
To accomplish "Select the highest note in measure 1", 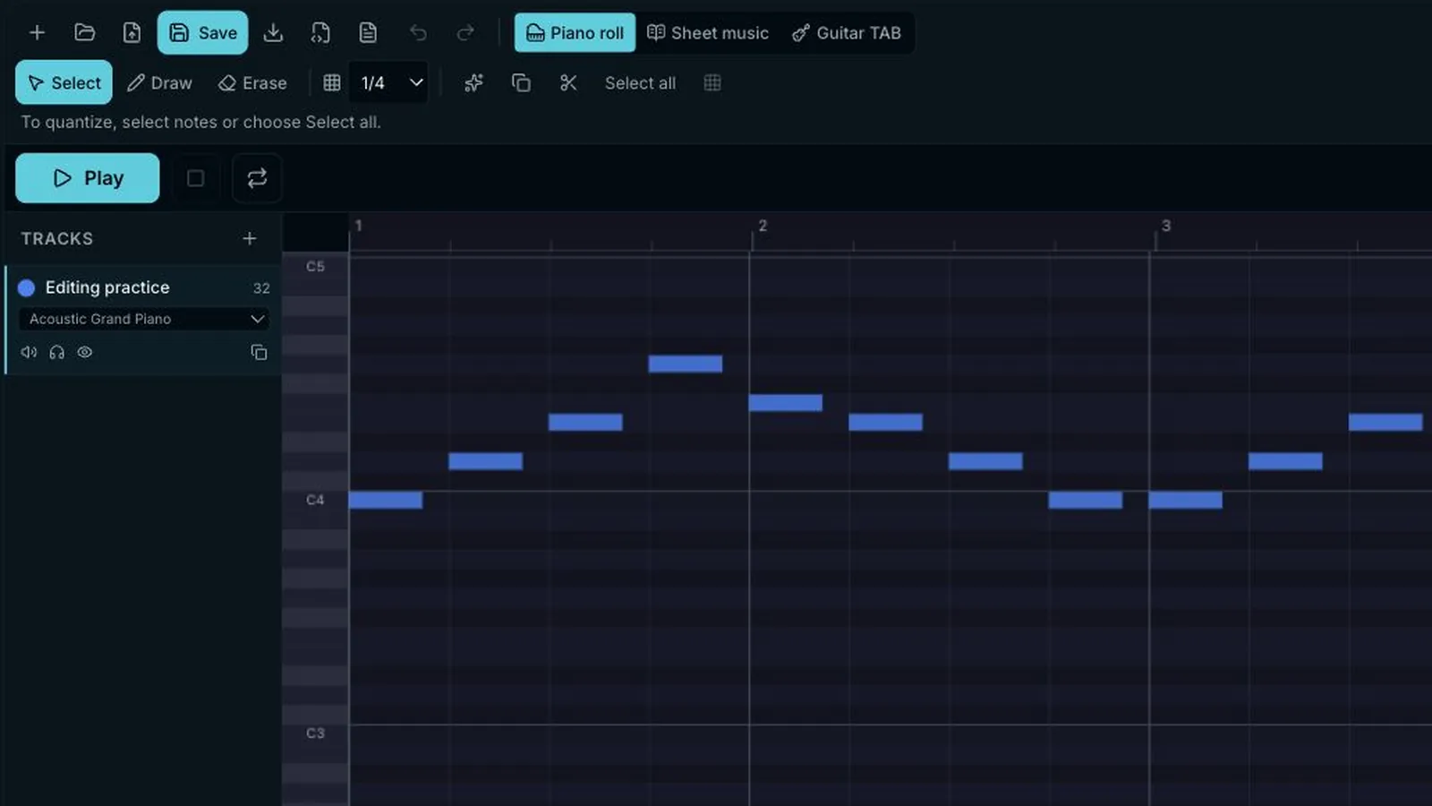I will pyautogui.click(x=685, y=364).
